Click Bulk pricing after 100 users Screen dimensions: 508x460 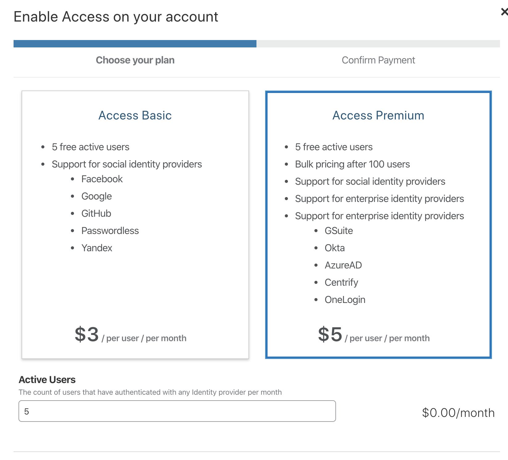(352, 164)
